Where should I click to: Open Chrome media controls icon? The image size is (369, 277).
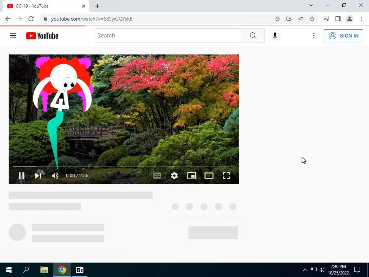326,19
